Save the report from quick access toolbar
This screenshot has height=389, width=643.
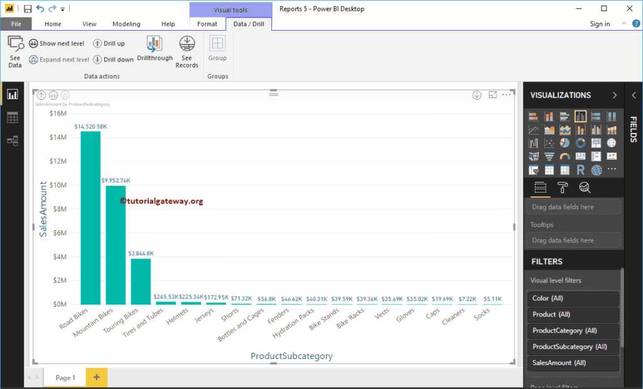coord(28,9)
